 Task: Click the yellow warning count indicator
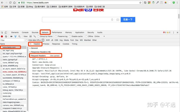click(168, 32)
